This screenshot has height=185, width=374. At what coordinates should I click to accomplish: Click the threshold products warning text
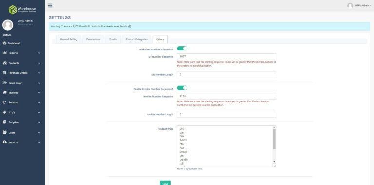coord(89,26)
